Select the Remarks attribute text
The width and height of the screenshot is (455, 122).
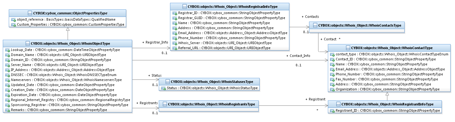click(x=59, y=110)
